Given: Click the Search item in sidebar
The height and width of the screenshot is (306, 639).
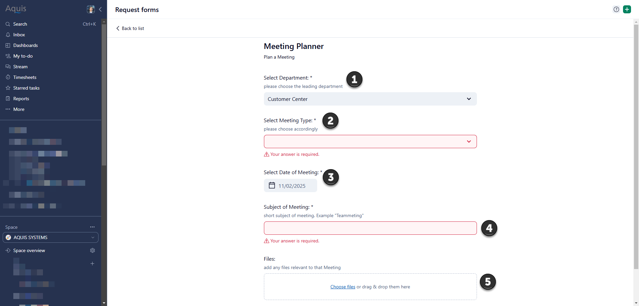Looking at the screenshot, I should coord(20,24).
